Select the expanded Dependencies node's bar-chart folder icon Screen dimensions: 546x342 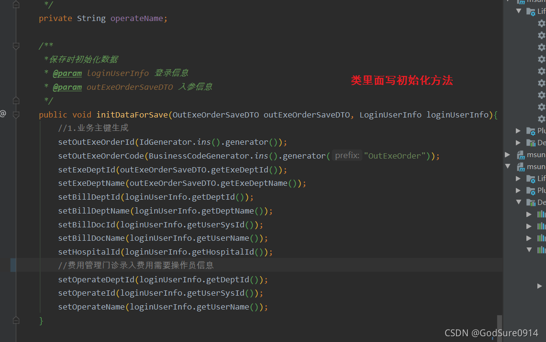(x=531, y=202)
